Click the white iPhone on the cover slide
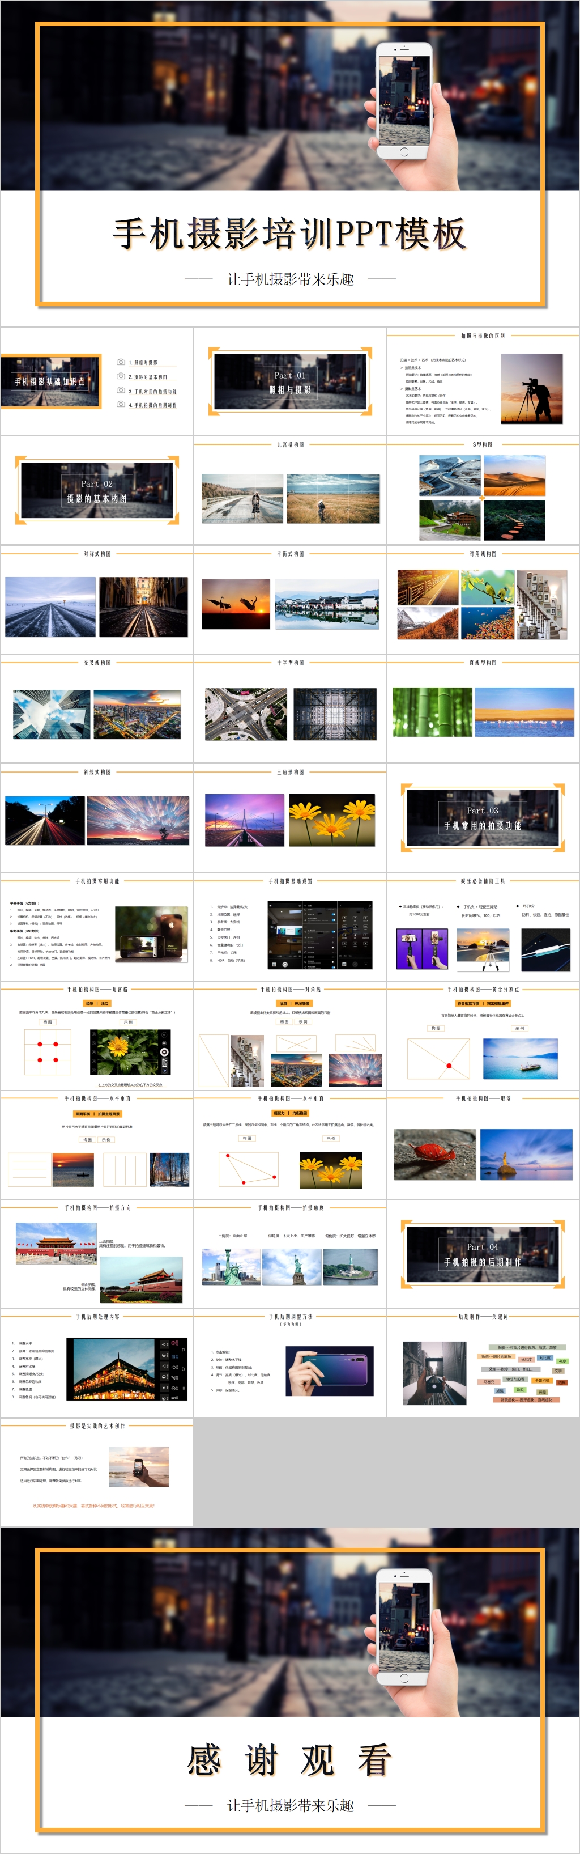 point(404,101)
